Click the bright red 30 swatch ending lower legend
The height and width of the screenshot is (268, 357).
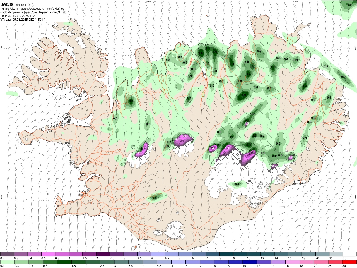pos(349,262)
